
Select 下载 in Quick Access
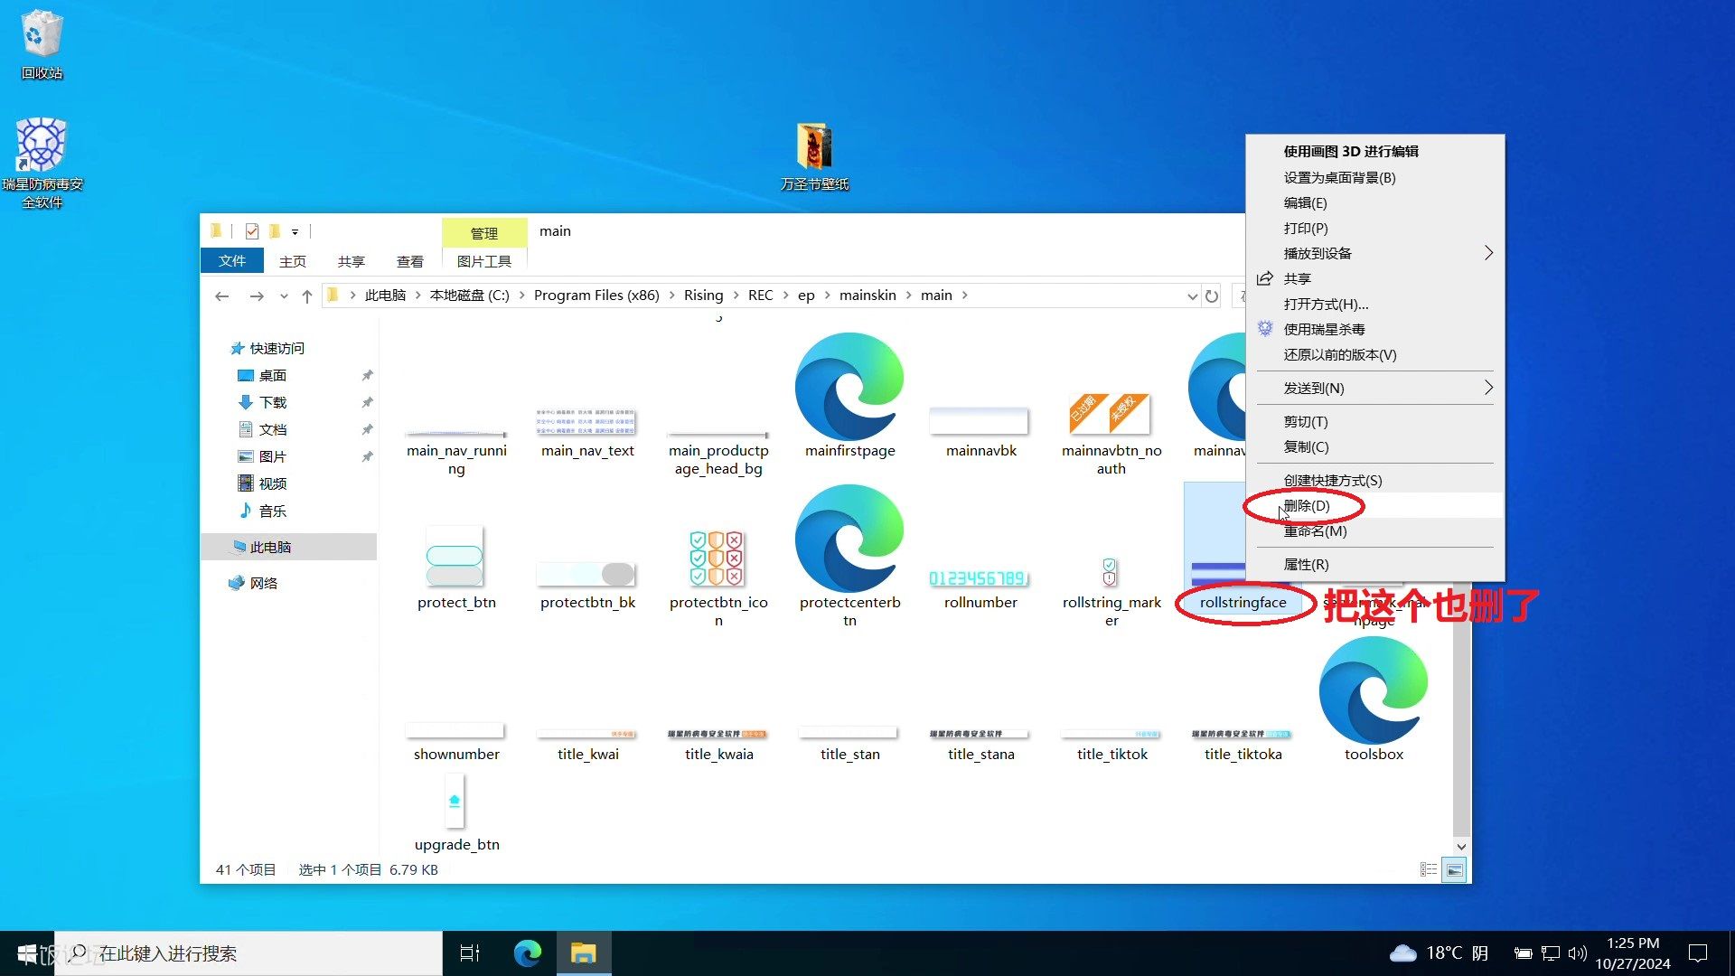272,402
